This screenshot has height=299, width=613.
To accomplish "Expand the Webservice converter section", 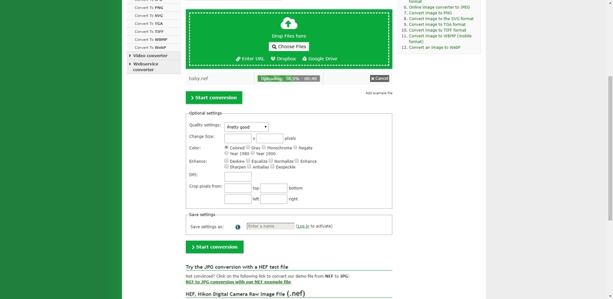I will click(144, 66).
